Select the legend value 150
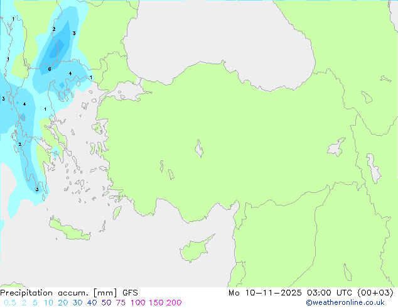The image size is (398, 308). coord(156,303)
